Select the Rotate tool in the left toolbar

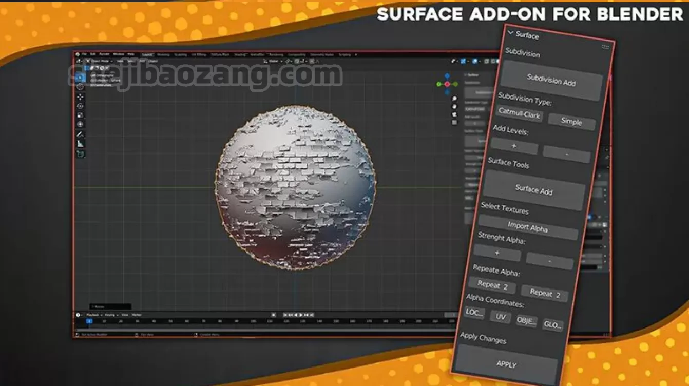[80, 106]
